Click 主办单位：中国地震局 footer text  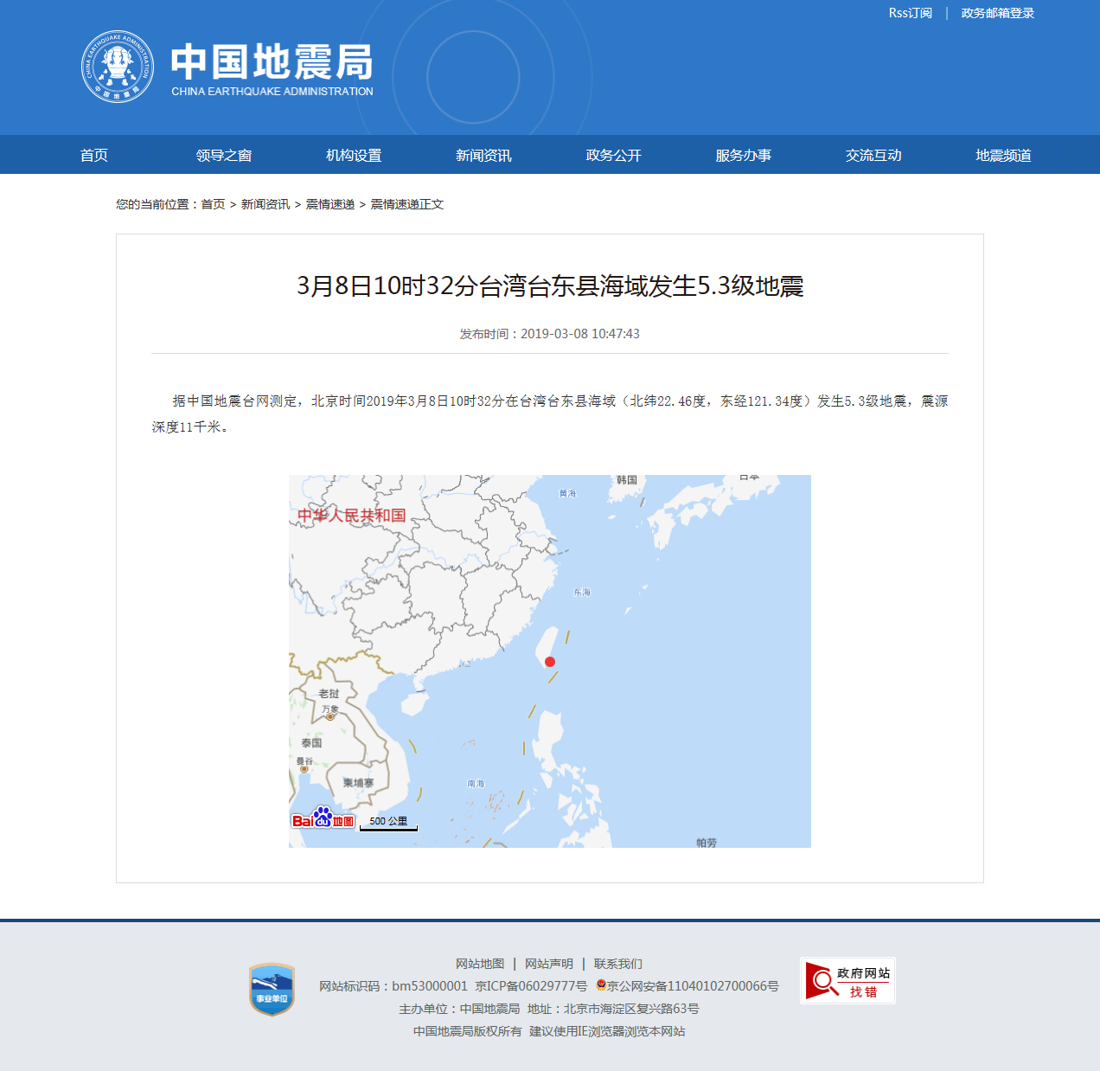click(459, 1009)
